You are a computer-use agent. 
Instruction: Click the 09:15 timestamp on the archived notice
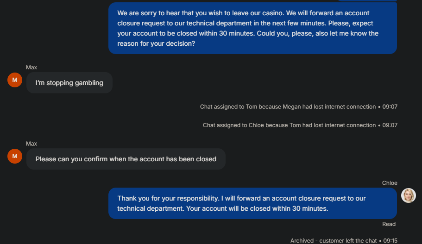click(x=390, y=241)
